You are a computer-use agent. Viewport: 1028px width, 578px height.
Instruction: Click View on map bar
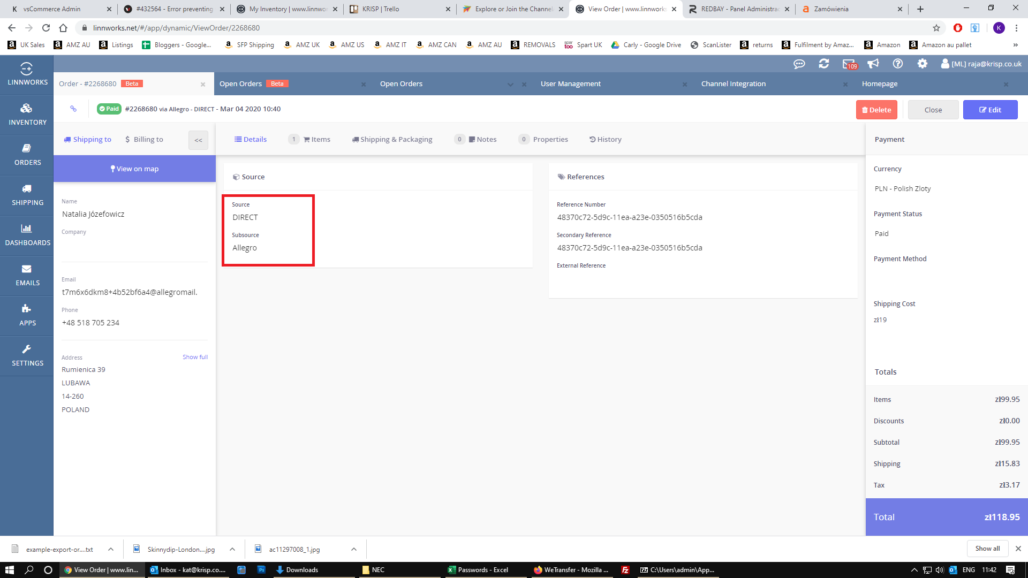click(x=134, y=169)
